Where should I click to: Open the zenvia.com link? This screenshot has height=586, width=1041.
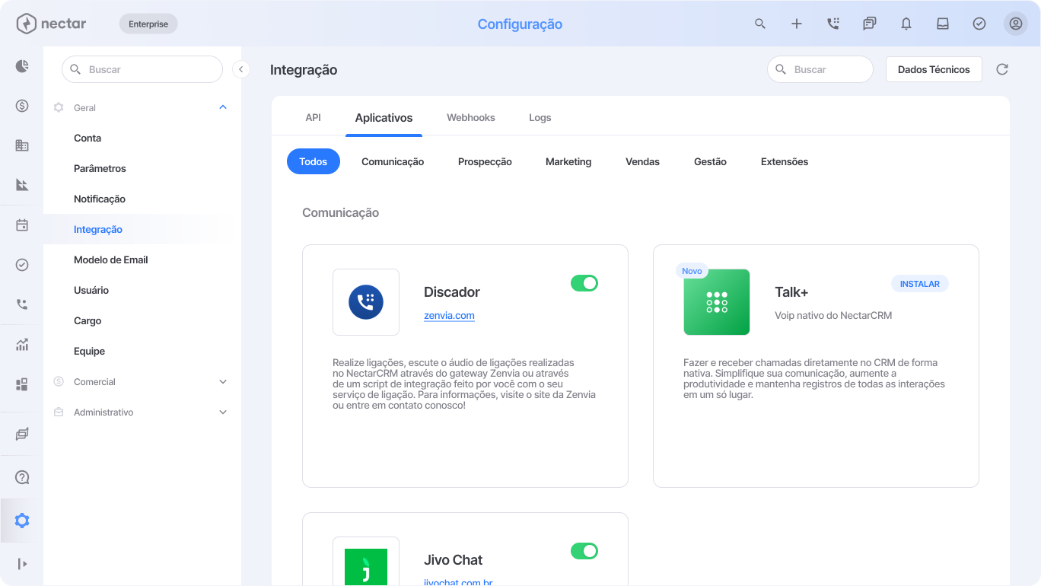tap(449, 315)
